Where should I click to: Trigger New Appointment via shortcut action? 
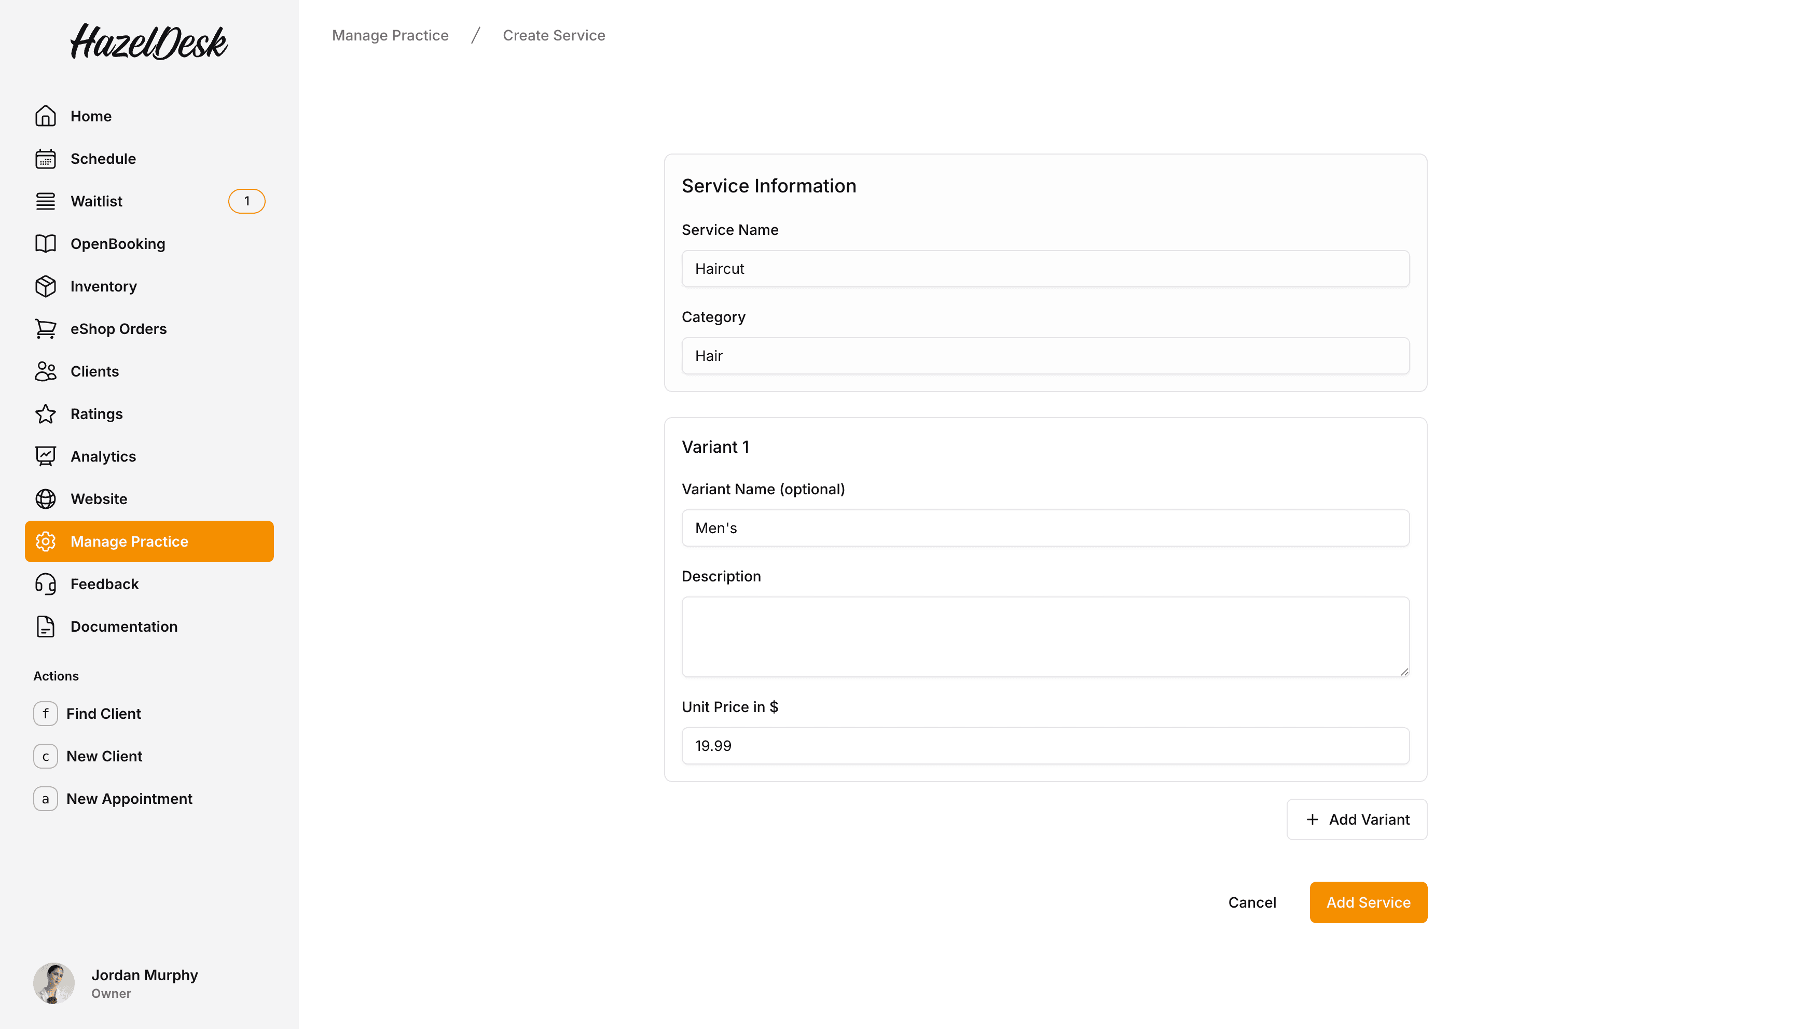coord(129,799)
